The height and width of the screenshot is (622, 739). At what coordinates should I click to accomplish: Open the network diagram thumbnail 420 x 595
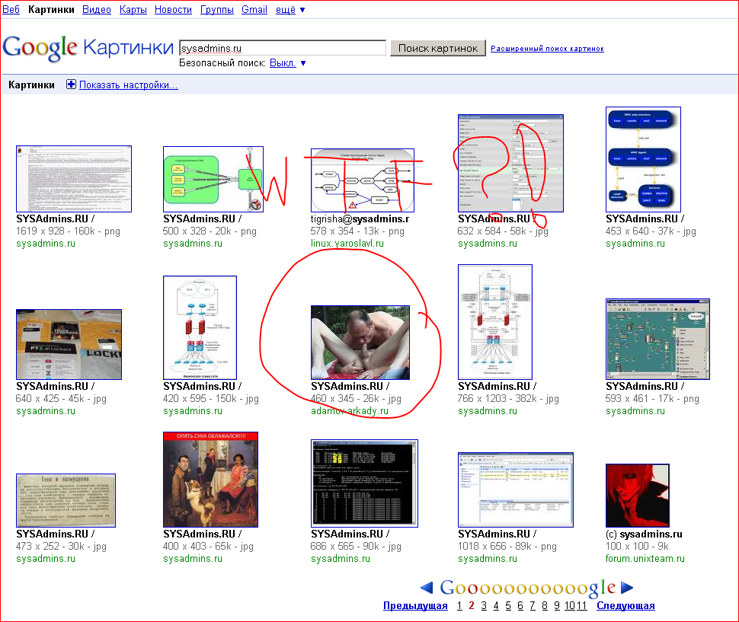pyautogui.click(x=200, y=327)
